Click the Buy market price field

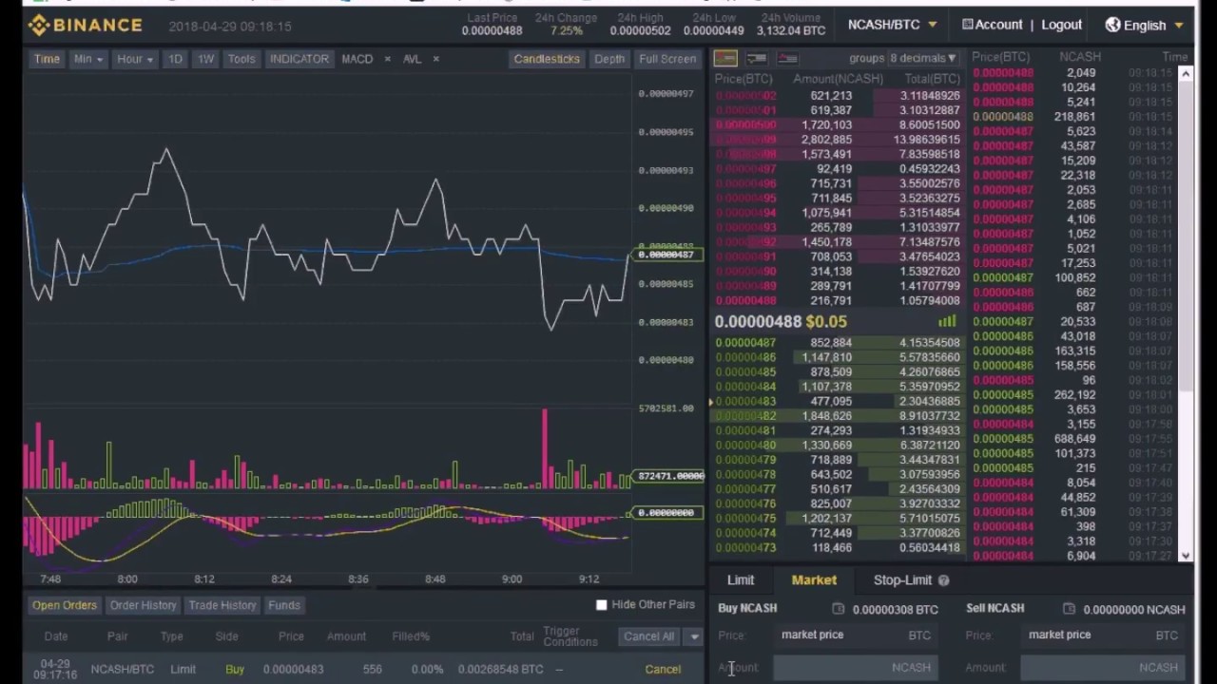coord(855,635)
